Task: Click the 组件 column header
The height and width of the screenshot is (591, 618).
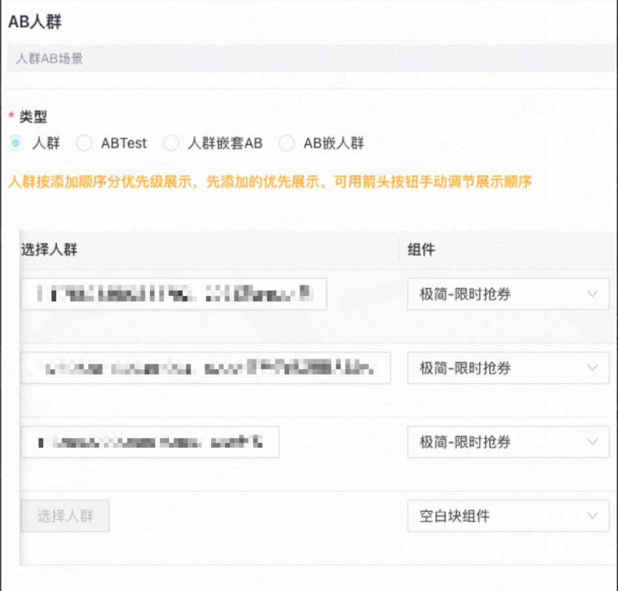Action: point(422,250)
